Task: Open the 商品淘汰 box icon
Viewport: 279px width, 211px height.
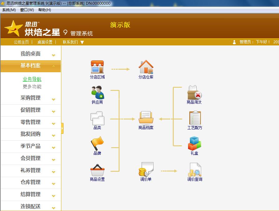Action: click(x=194, y=92)
